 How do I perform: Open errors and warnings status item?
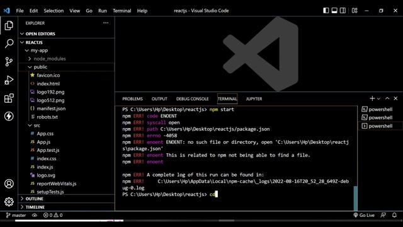click(x=53, y=215)
